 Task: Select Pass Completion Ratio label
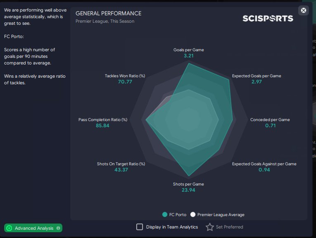tap(103, 119)
